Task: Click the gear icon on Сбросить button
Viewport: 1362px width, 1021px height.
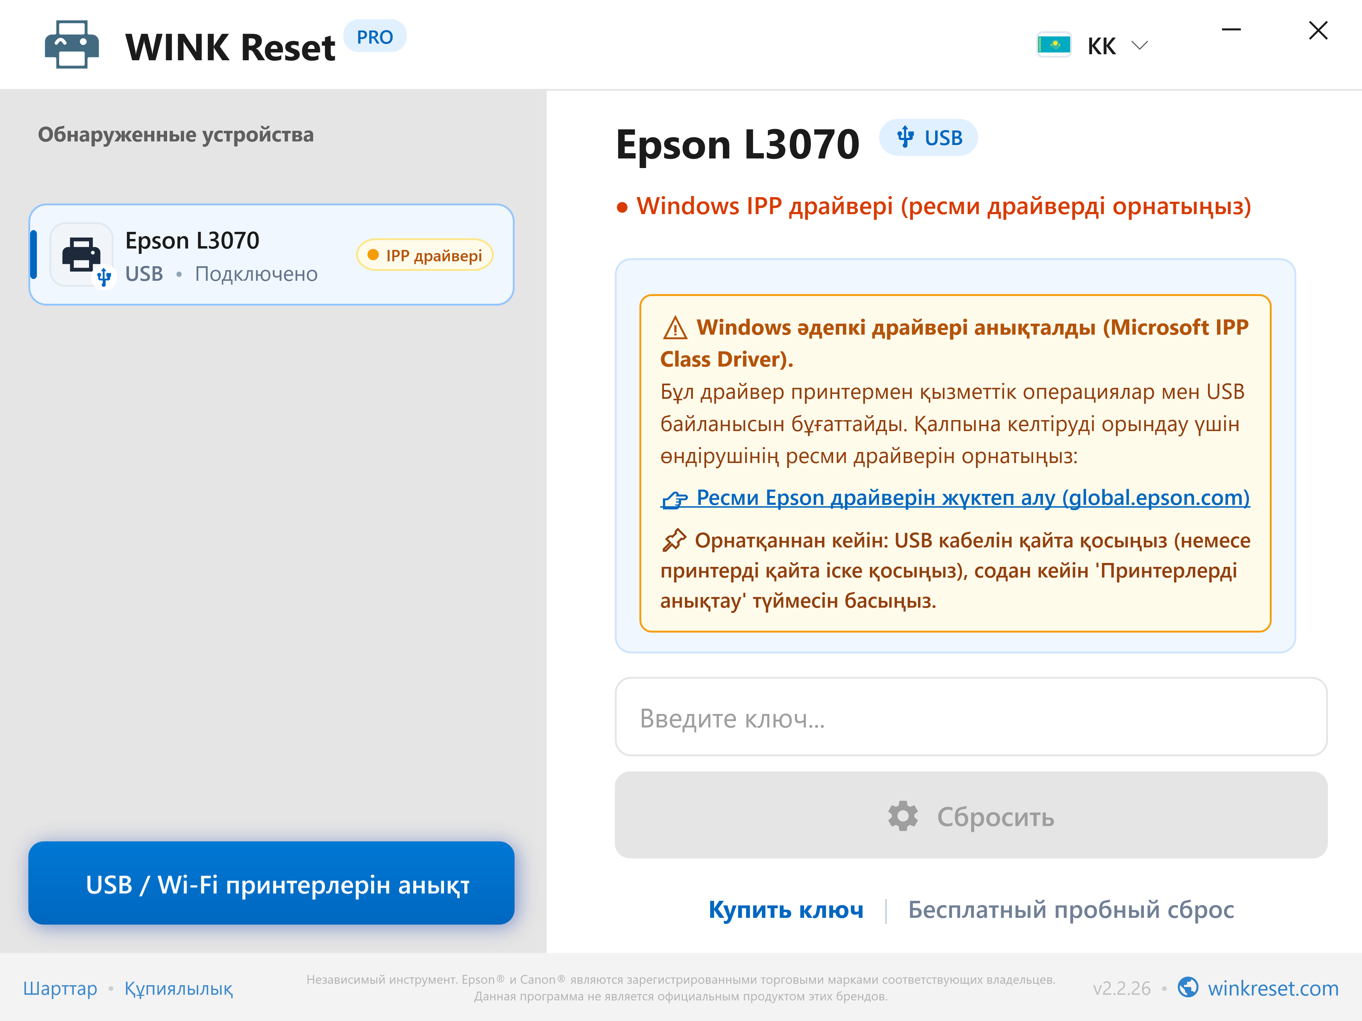Action: pyautogui.click(x=903, y=816)
